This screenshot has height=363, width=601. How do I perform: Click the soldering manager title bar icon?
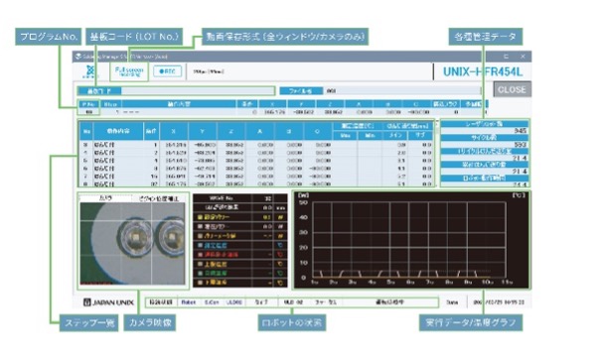pos(78,57)
